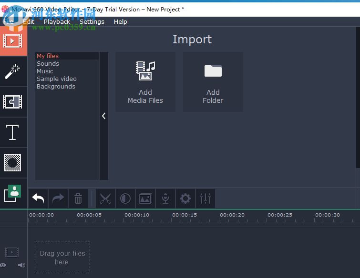Open the Import media tab icon
Viewport: 360px width, 278px height.
(x=12, y=41)
